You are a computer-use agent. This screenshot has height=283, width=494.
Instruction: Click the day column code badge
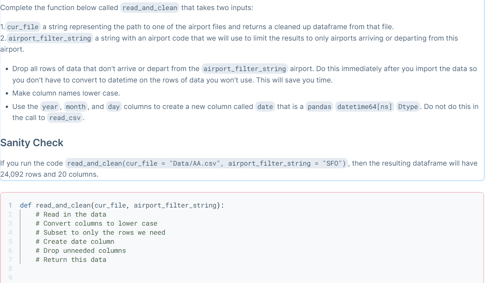(114, 107)
